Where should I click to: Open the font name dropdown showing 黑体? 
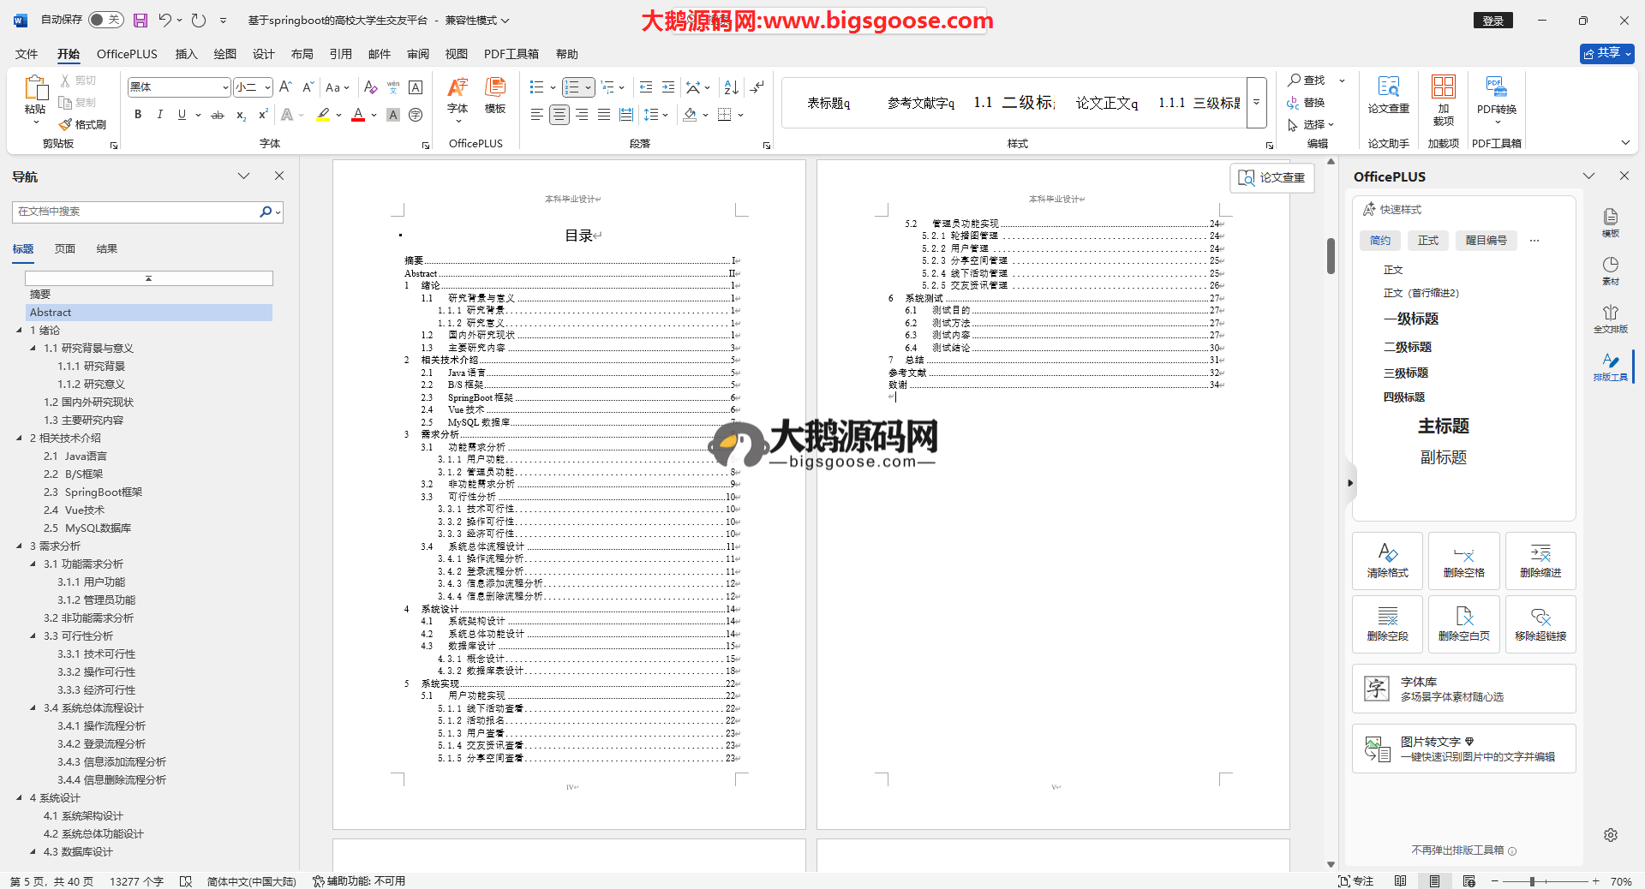(x=225, y=87)
